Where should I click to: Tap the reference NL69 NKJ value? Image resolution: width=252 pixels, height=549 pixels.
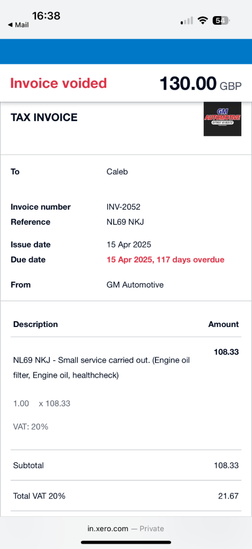[125, 222]
